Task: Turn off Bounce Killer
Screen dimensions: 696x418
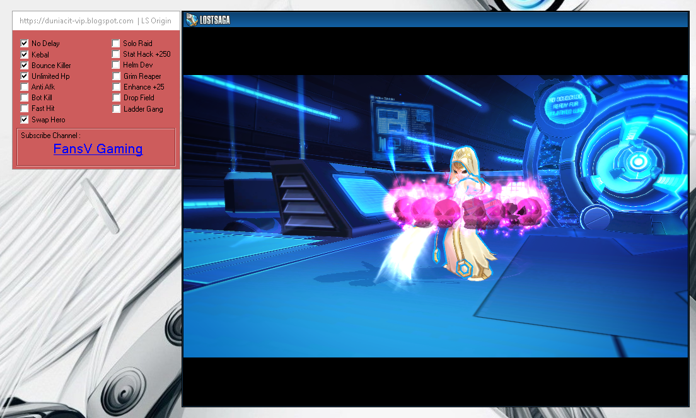Action: coord(24,65)
